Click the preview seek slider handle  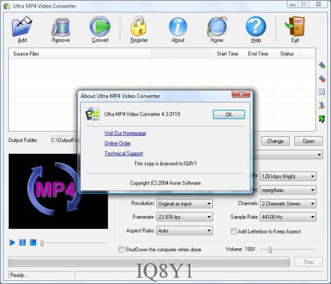point(42,243)
